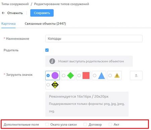Tick the Акт checkbox
The height and width of the screenshot is (130, 151).
coord(110,124)
